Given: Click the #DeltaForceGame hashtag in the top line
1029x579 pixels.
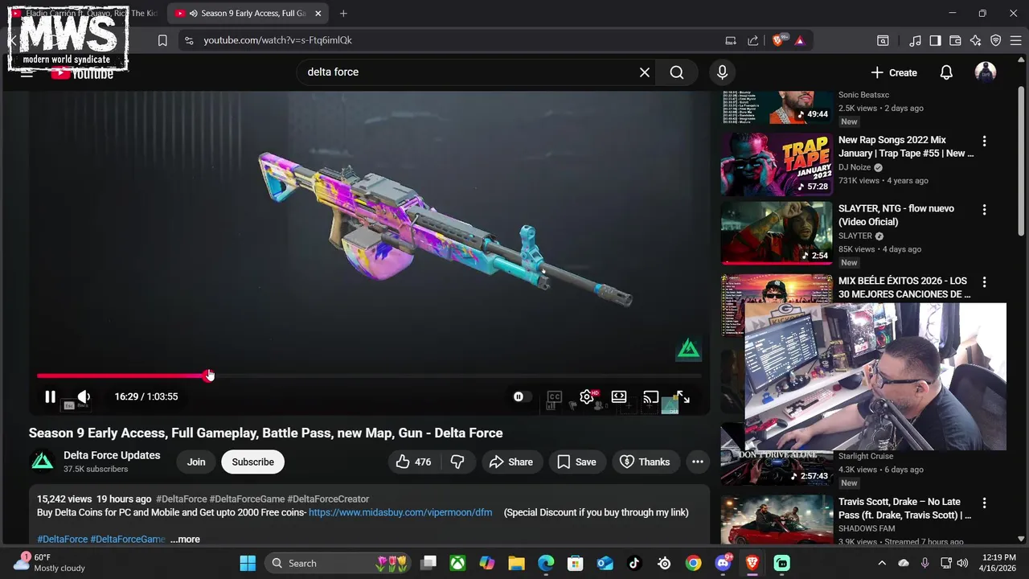Looking at the screenshot, I should point(247,499).
